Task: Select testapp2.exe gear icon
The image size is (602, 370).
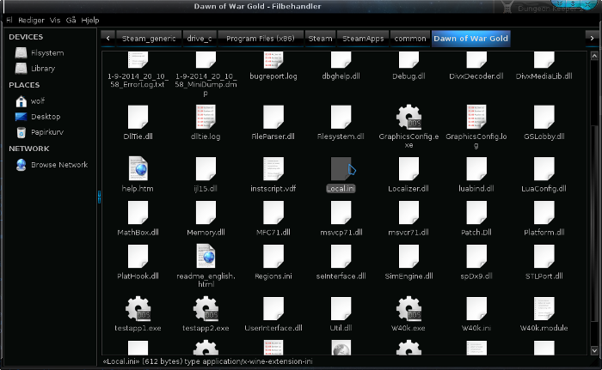Action: coord(206,308)
